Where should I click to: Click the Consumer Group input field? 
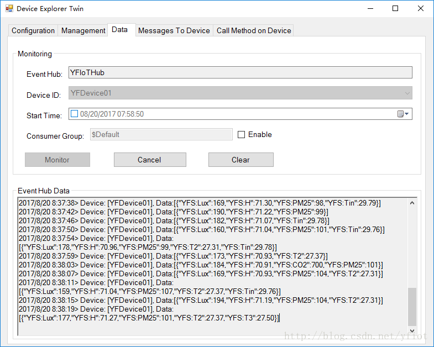[x=161, y=134]
